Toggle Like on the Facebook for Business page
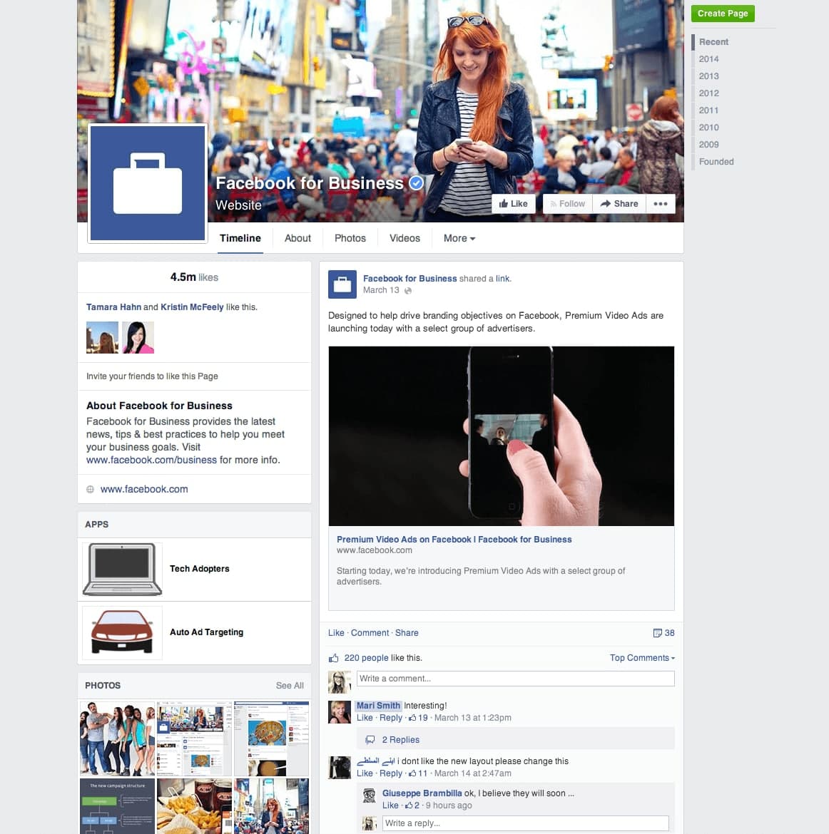 tap(514, 204)
